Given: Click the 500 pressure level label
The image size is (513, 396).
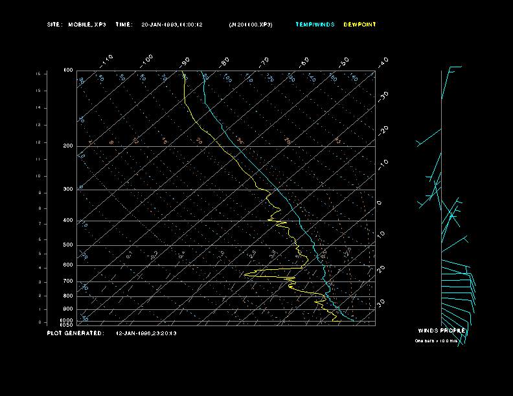Looking at the screenshot, I should (68, 245).
